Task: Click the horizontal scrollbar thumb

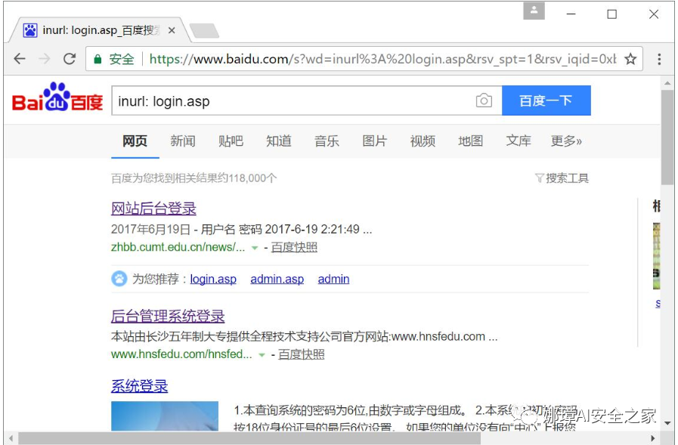Action: click(249, 438)
